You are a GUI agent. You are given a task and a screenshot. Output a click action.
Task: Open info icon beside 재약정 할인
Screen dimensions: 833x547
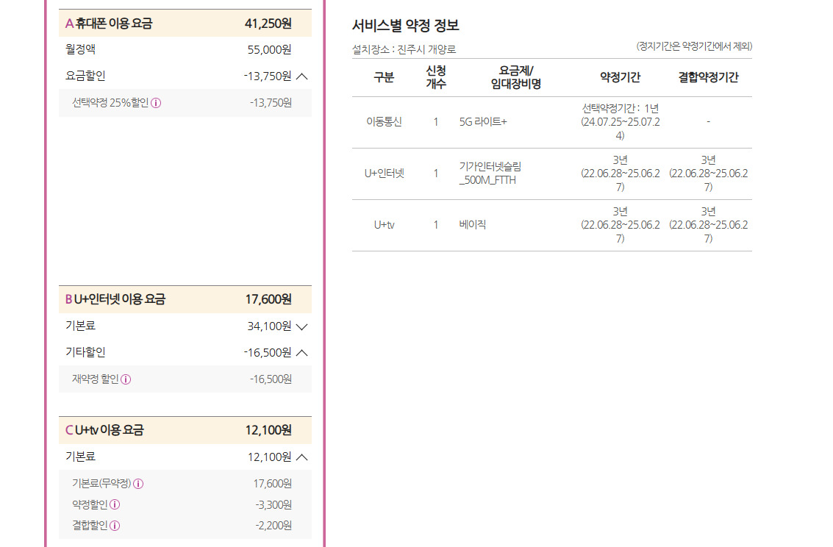pos(126,379)
